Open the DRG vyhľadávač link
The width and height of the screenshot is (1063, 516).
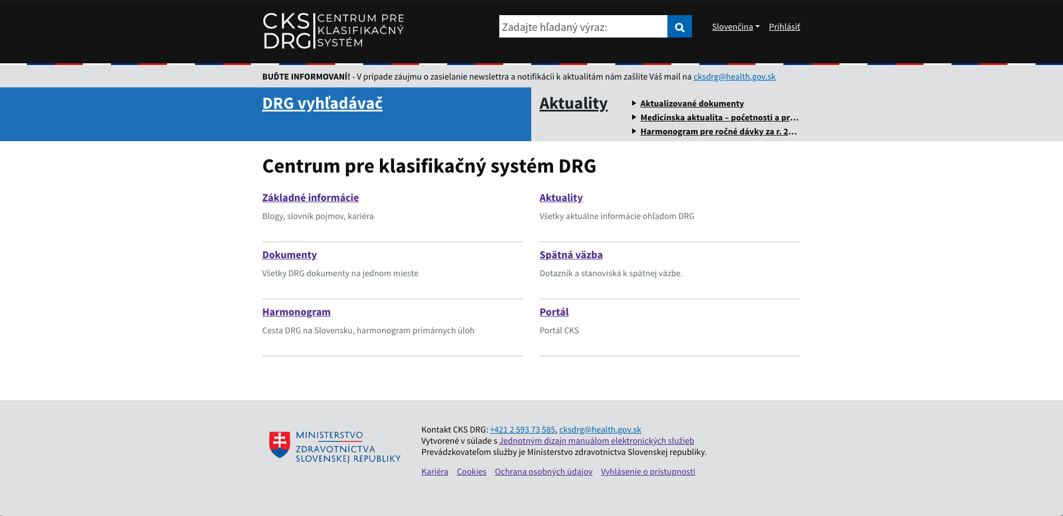coord(322,103)
